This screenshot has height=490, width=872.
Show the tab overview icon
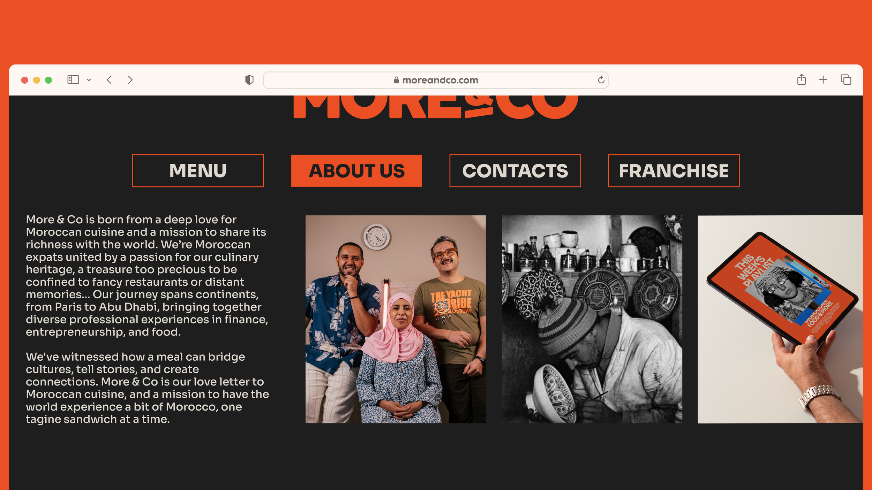pos(846,80)
